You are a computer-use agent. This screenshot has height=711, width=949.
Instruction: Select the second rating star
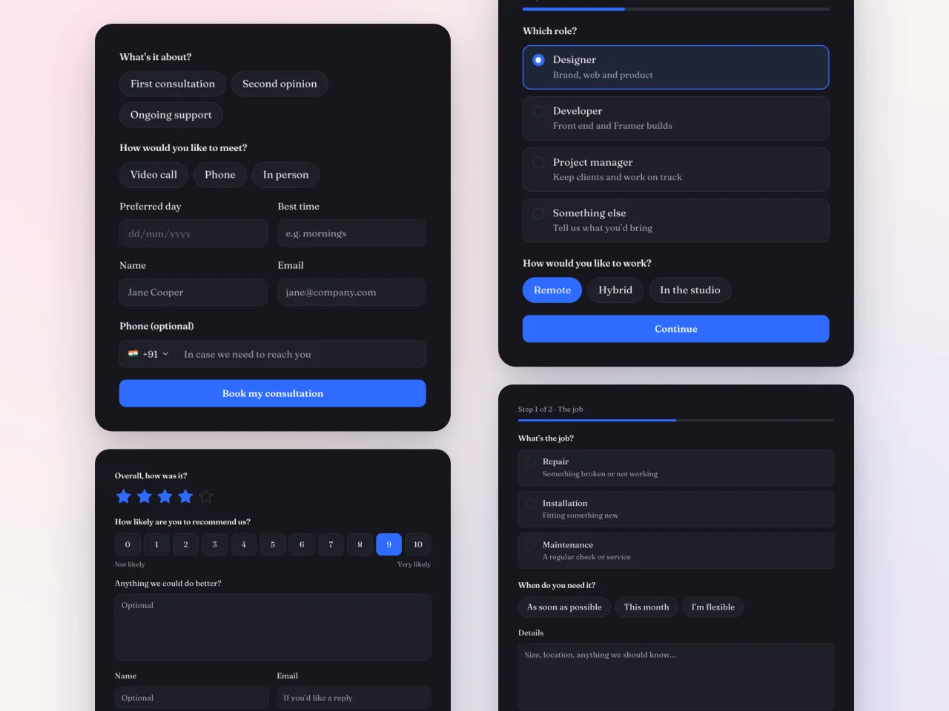145,496
